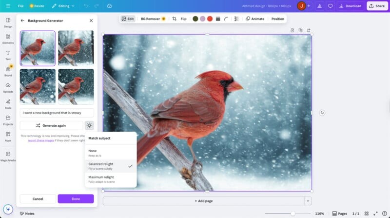
Task: Select the red color swatch
Action: (210, 19)
